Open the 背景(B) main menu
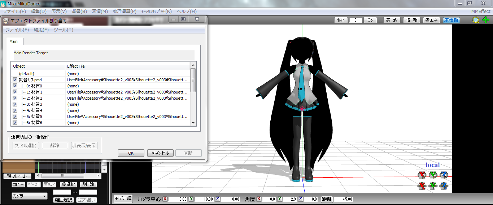493x205 pixels. click(x=79, y=12)
